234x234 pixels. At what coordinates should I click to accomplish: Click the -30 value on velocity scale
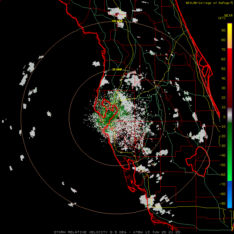222,146
